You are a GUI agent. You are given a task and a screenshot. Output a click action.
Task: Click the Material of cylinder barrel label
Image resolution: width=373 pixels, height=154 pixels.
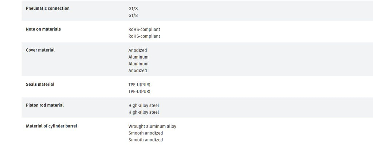tap(51, 126)
